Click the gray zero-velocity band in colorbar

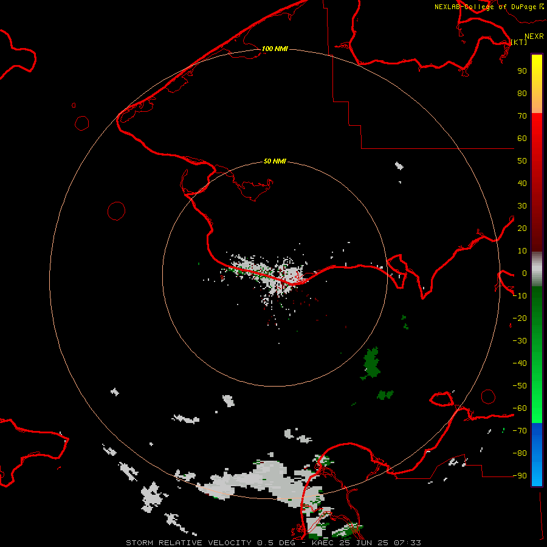click(x=537, y=269)
